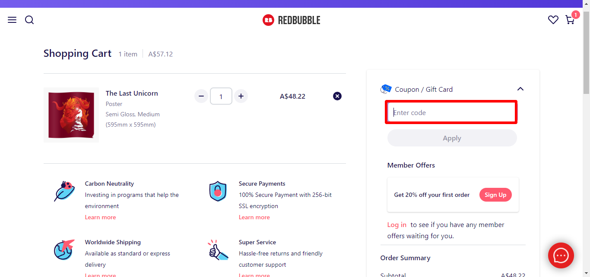The width and height of the screenshot is (590, 277).
Task: Open the hamburger navigation menu
Action: [12, 20]
